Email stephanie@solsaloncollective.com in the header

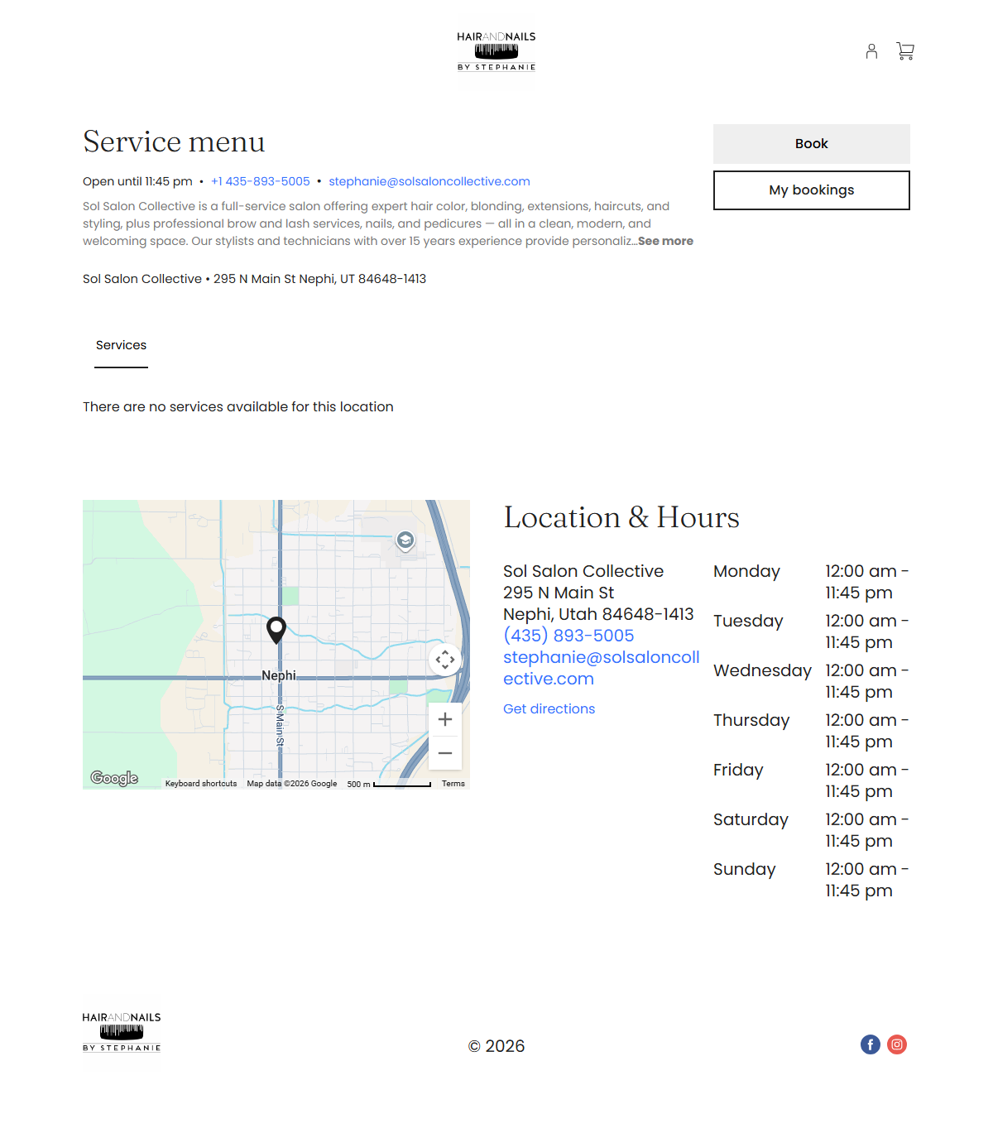tap(429, 181)
